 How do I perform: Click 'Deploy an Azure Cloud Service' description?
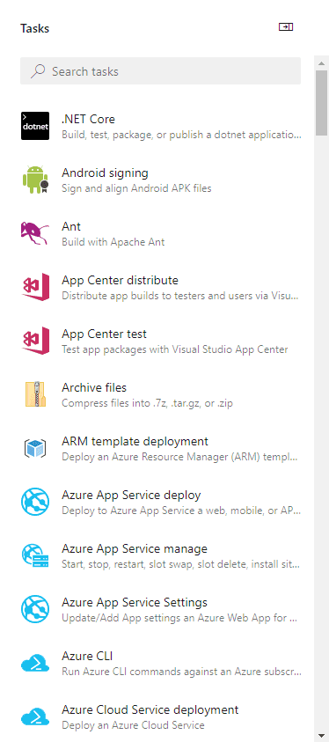[x=133, y=725]
